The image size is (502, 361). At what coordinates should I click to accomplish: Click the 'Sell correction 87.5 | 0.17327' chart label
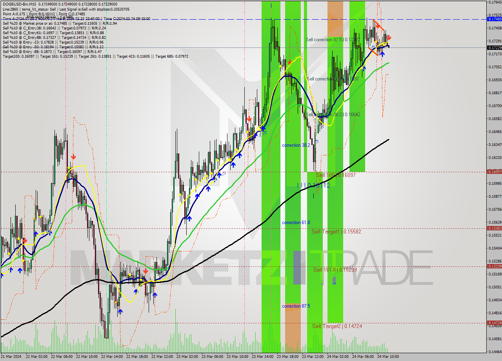tap(333, 40)
